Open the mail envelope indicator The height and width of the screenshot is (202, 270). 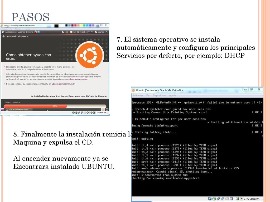pos(71,32)
